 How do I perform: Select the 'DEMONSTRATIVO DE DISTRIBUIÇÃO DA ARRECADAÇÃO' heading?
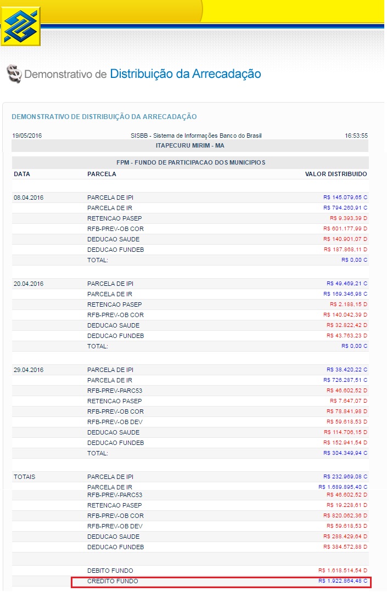[x=104, y=117]
